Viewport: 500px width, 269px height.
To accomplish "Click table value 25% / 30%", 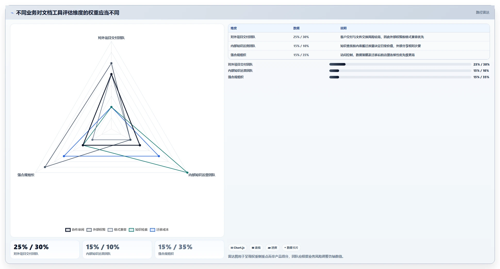I will click(x=301, y=37).
